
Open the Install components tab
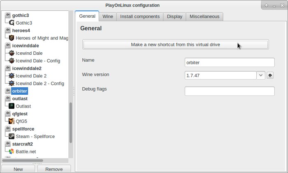(140, 16)
